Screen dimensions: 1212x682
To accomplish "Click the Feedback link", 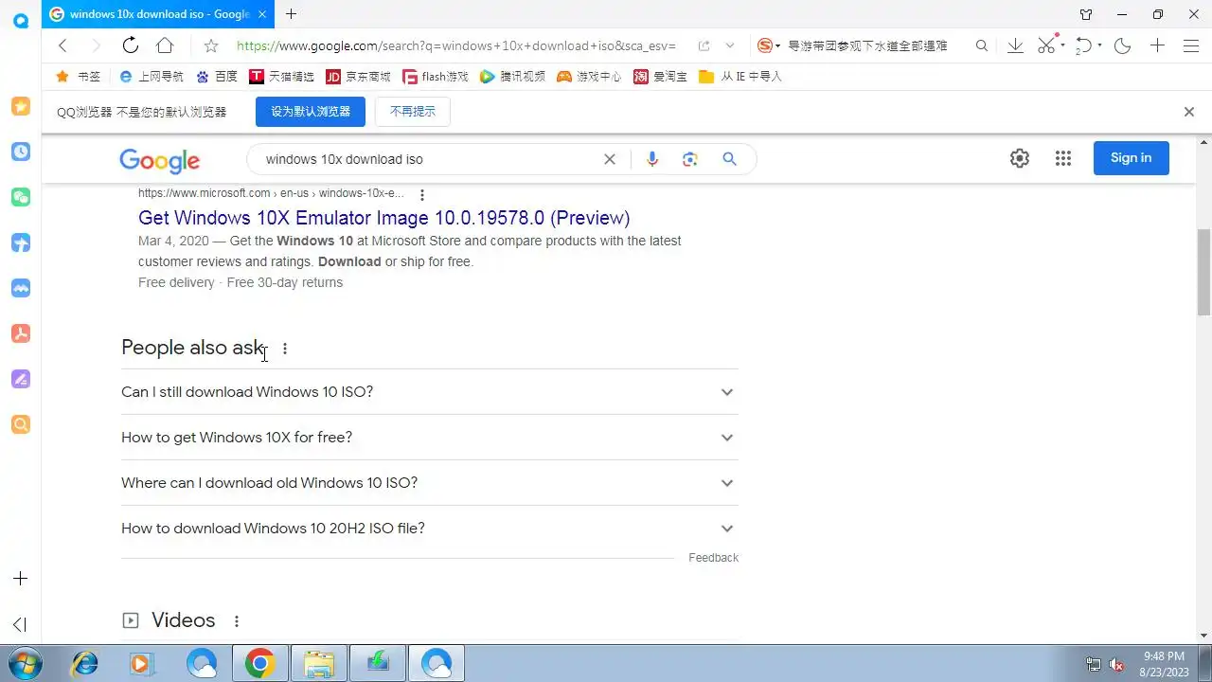I will (713, 558).
